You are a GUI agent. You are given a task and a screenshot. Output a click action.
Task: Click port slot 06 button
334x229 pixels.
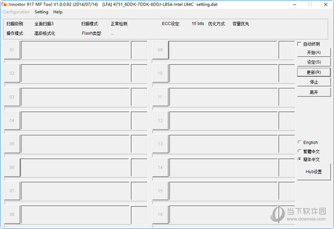point(12,167)
